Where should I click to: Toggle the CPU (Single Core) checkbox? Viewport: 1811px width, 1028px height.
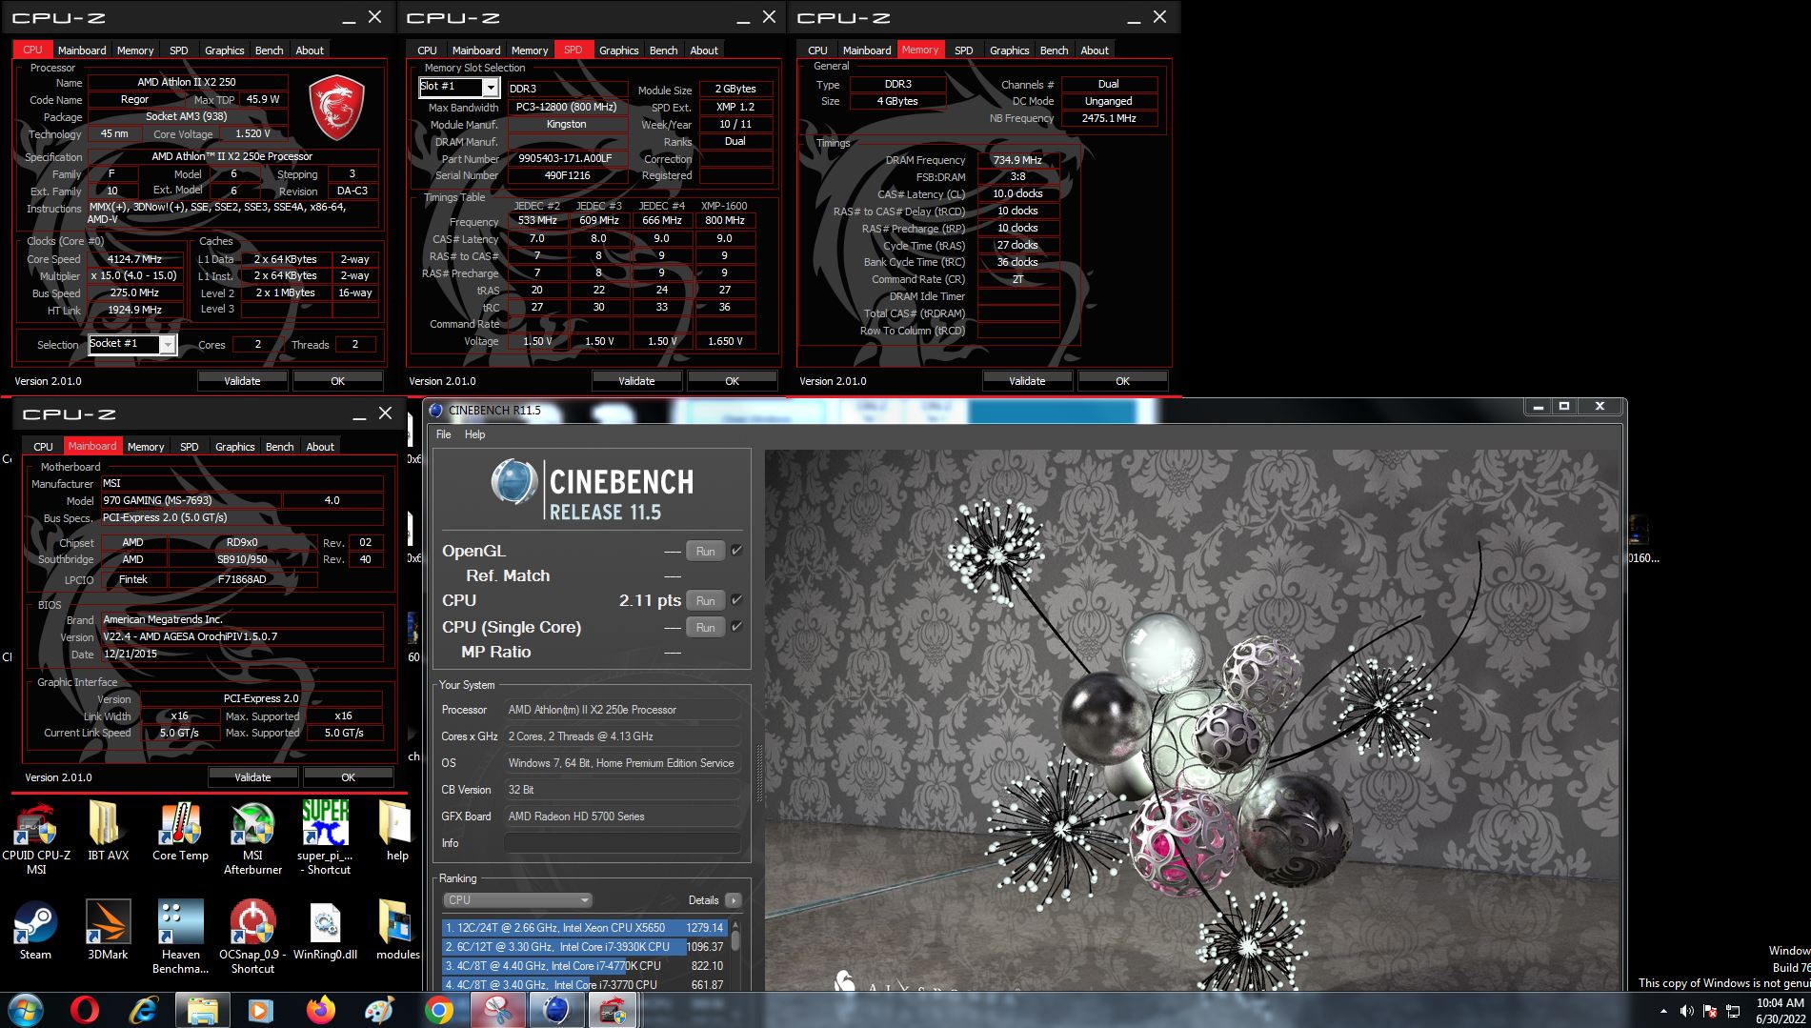point(736,627)
